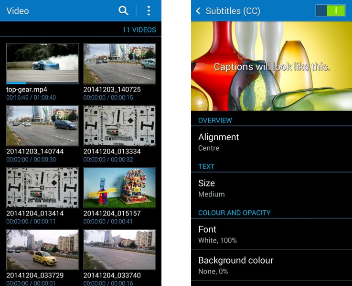Open the Background colour setting
The image size is (352, 286).
tap(271, 265)
